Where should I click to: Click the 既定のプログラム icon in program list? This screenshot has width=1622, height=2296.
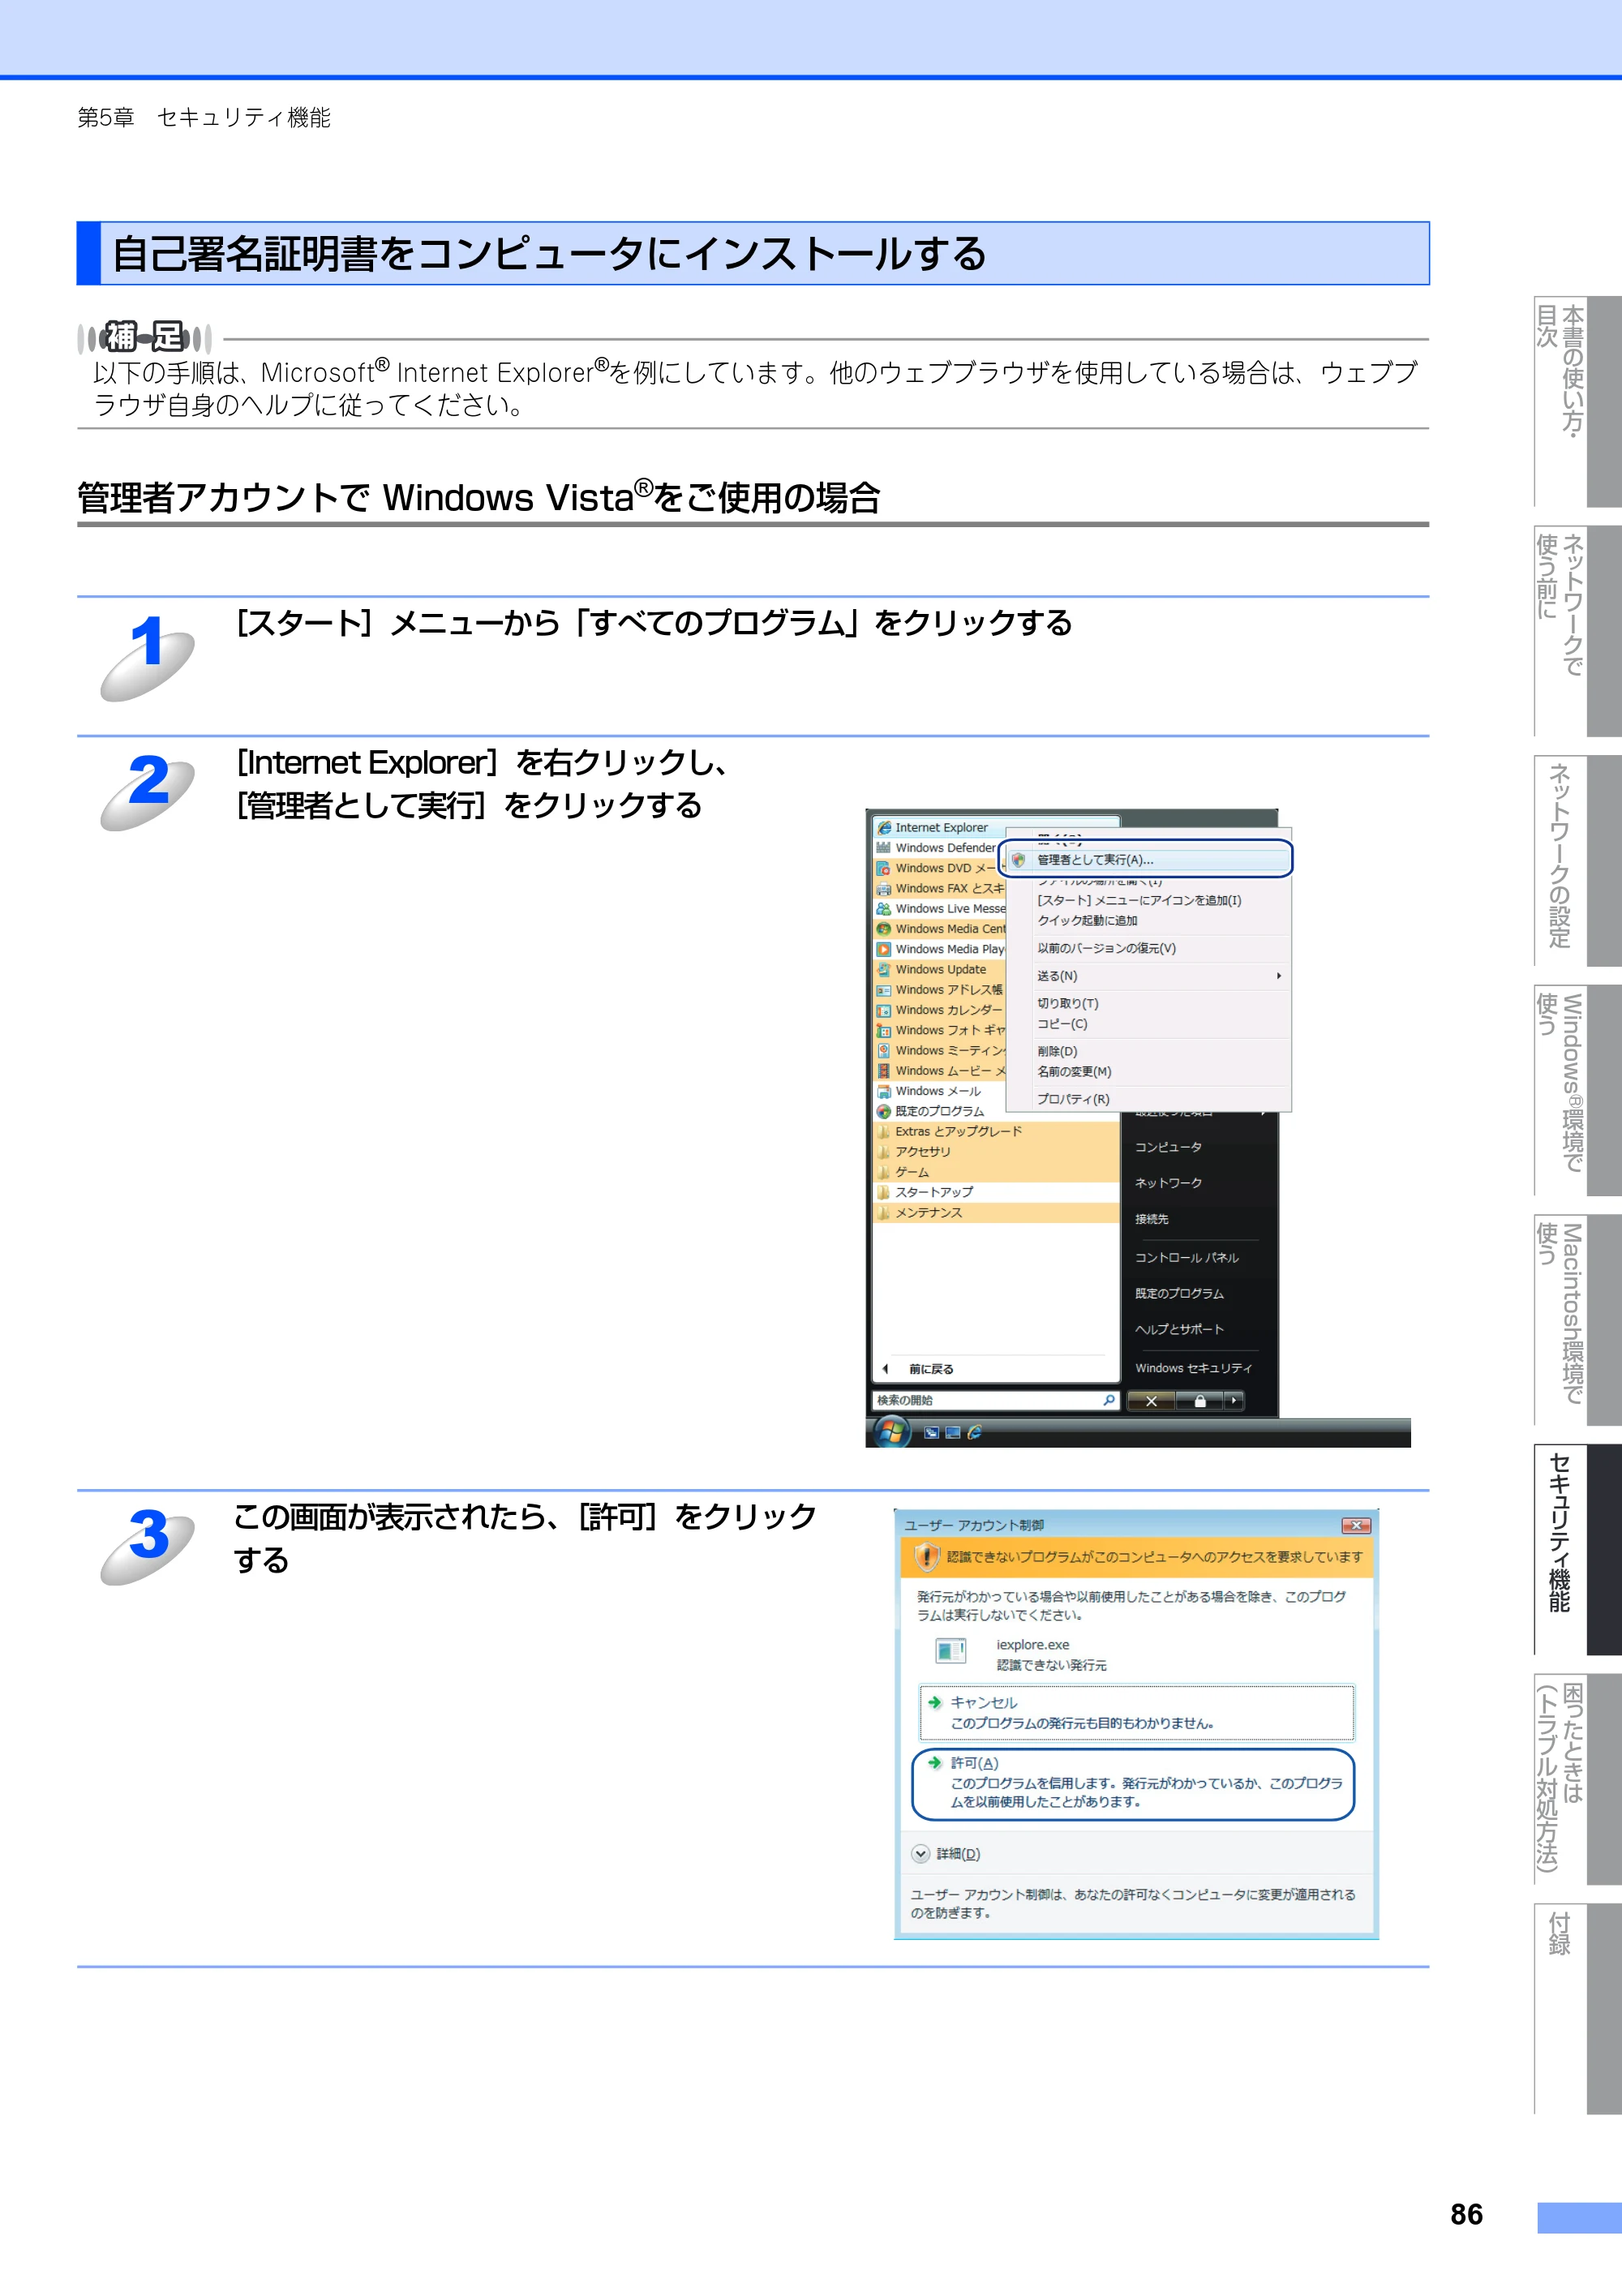coord(884,1111)
